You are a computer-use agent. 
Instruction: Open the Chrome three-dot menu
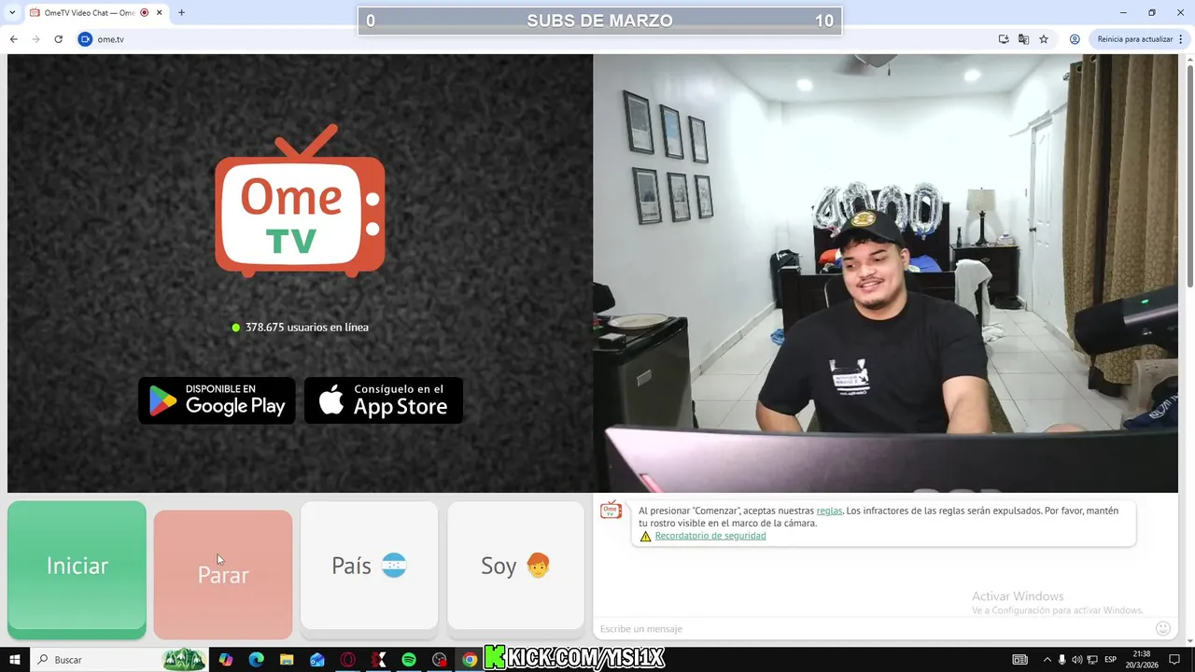pyautogui.click(x=1181, y=39)
